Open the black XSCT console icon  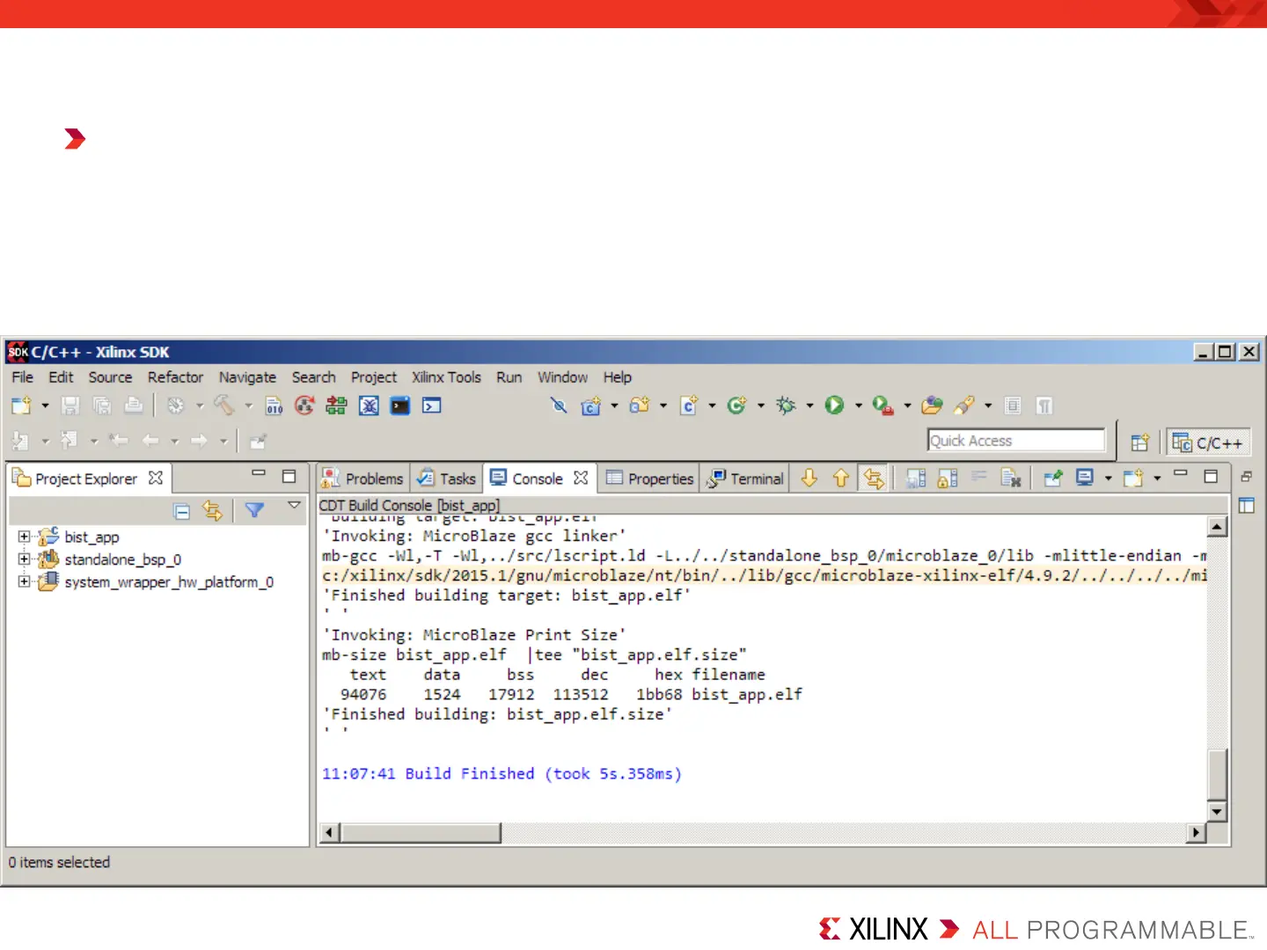tap(400, 406)
